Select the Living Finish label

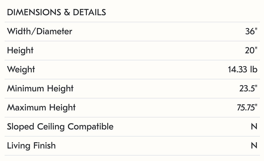31,146
